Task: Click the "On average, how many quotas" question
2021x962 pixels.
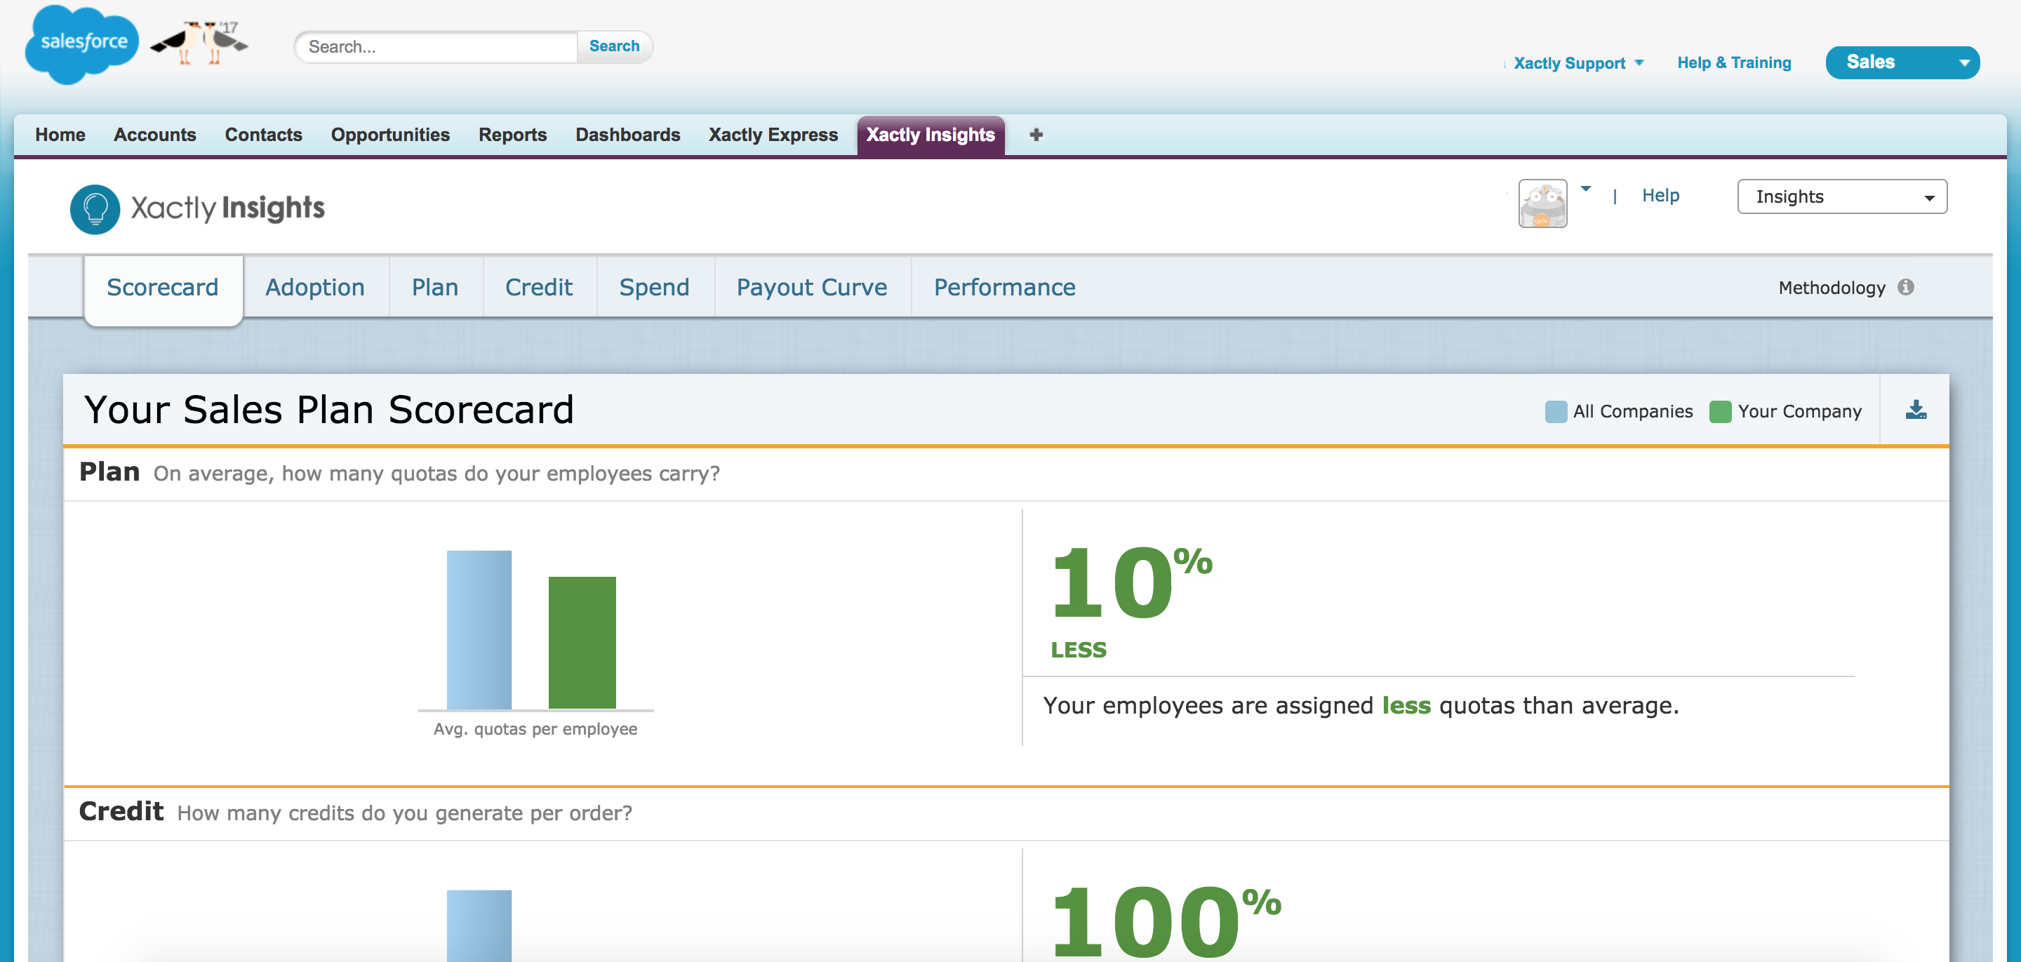Action: click(437, 474)
